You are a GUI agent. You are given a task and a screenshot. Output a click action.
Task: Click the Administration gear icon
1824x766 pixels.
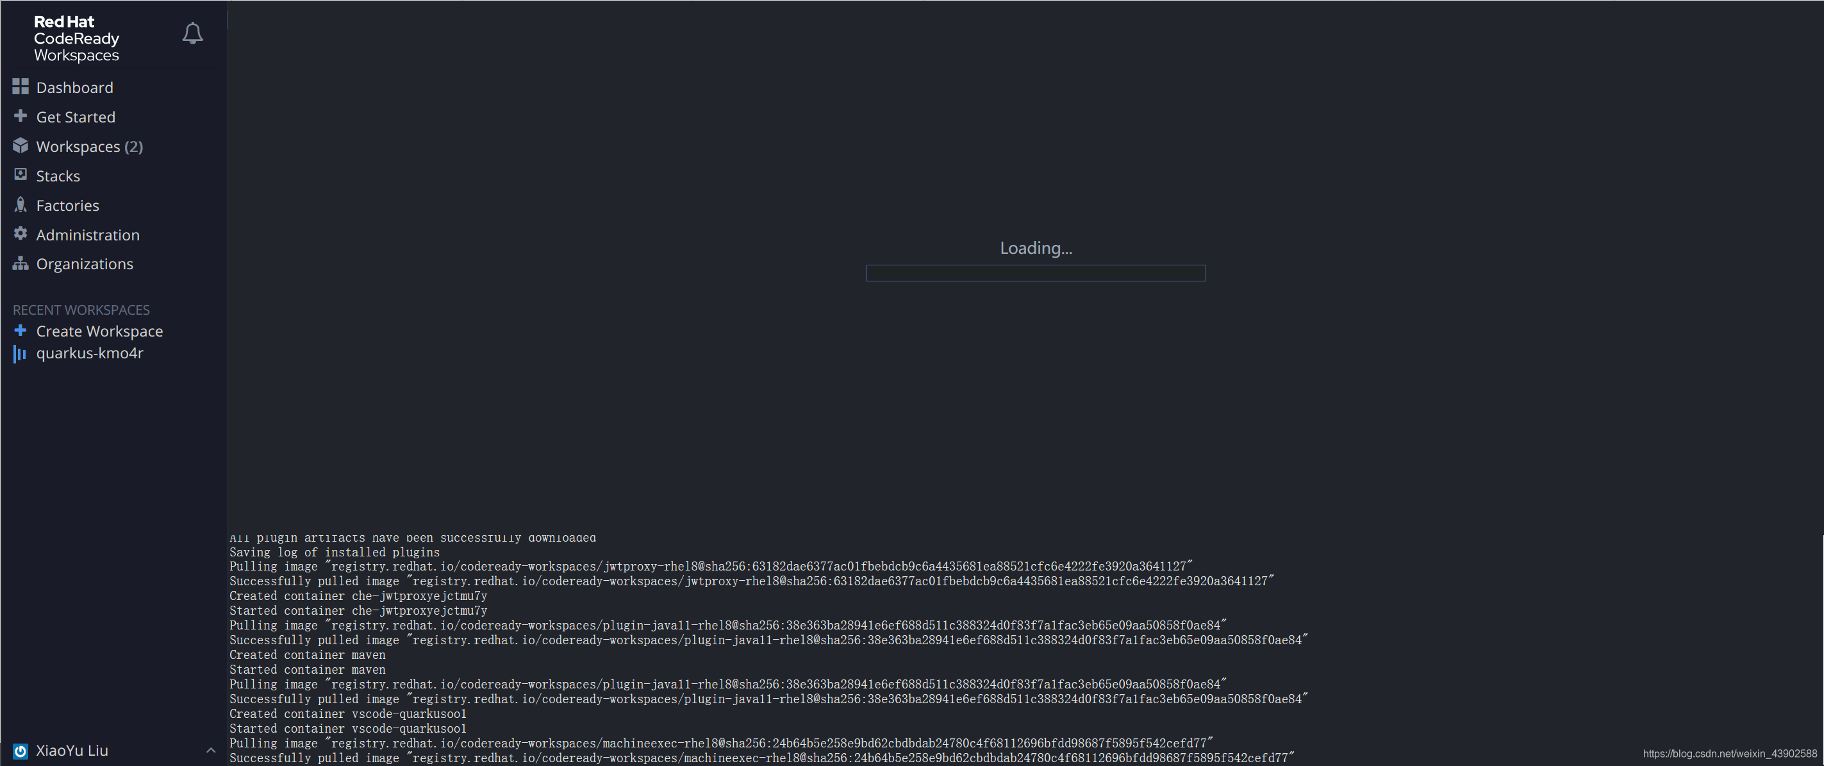21,233
